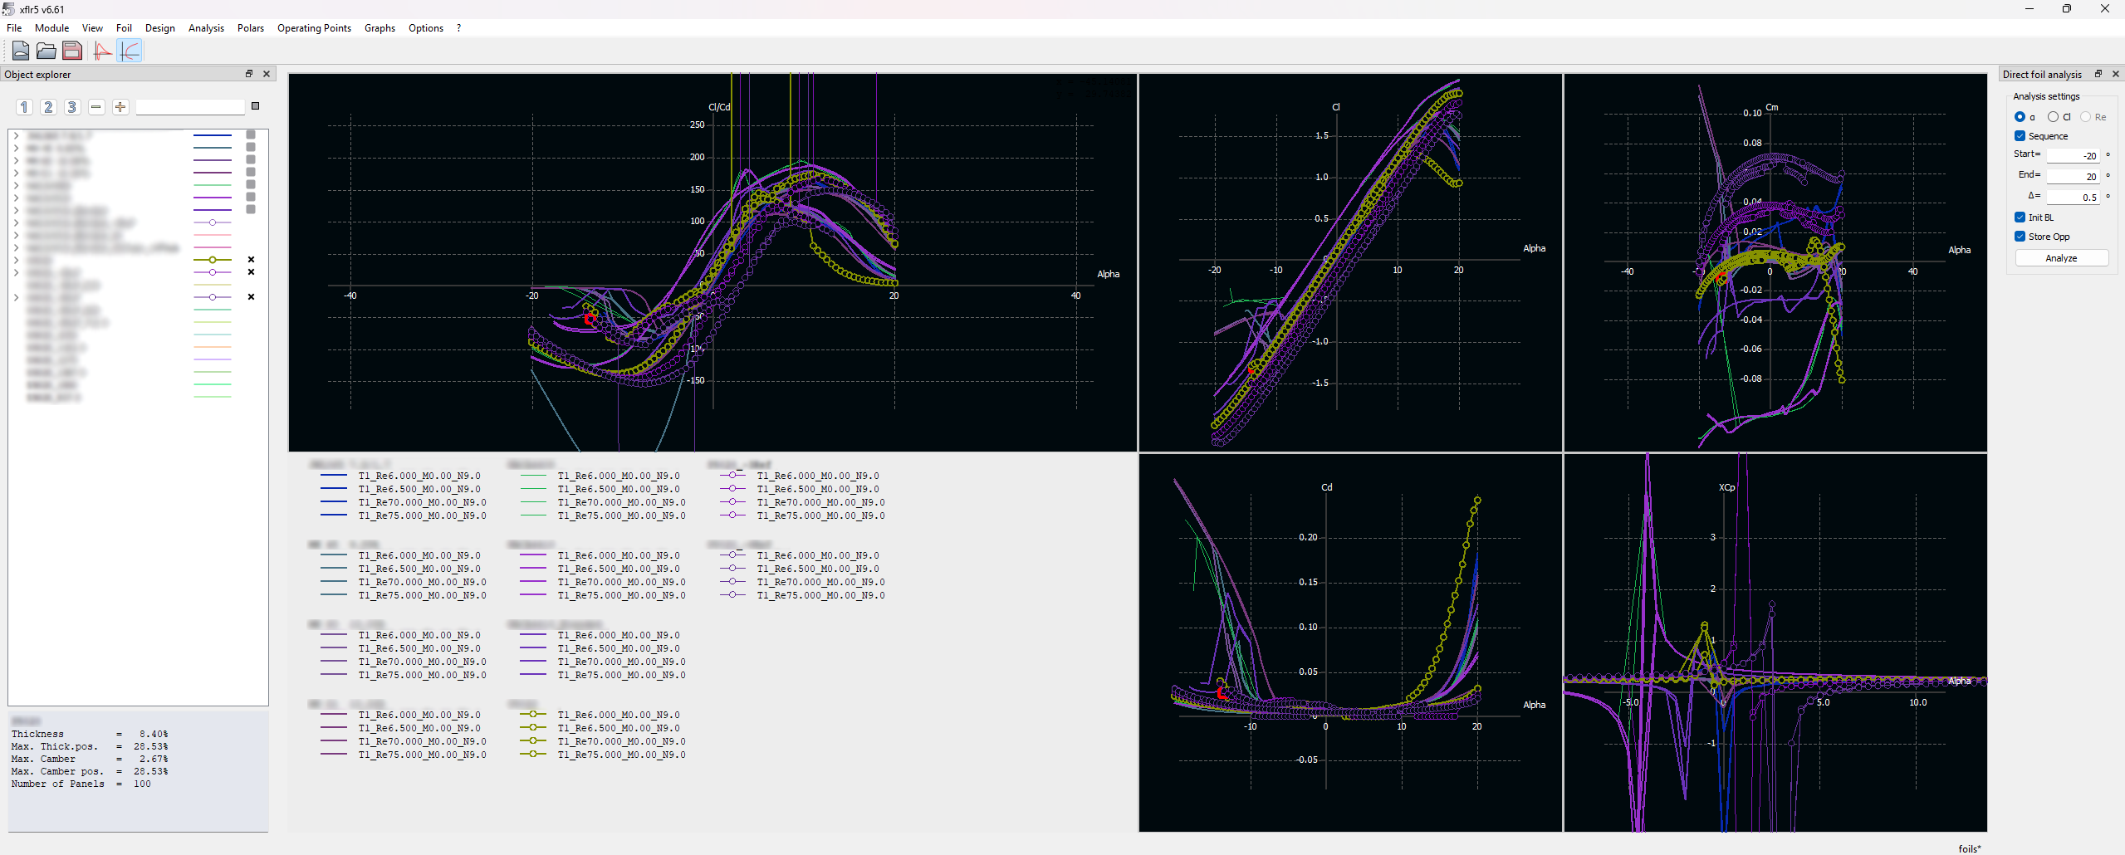Toggle the Init BL checkbox
The width and height of the screenshot is (2125, 855).
coord(2020,217)
